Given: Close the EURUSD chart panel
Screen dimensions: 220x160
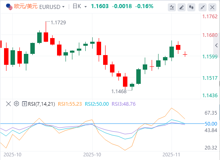Looking at the screenshot, I should pyautogui.click(x=212, y=7).
